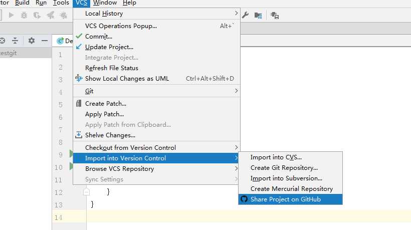Click the run gutter arrow at line 10
411x230 pixels.
[x=71, y=166]
